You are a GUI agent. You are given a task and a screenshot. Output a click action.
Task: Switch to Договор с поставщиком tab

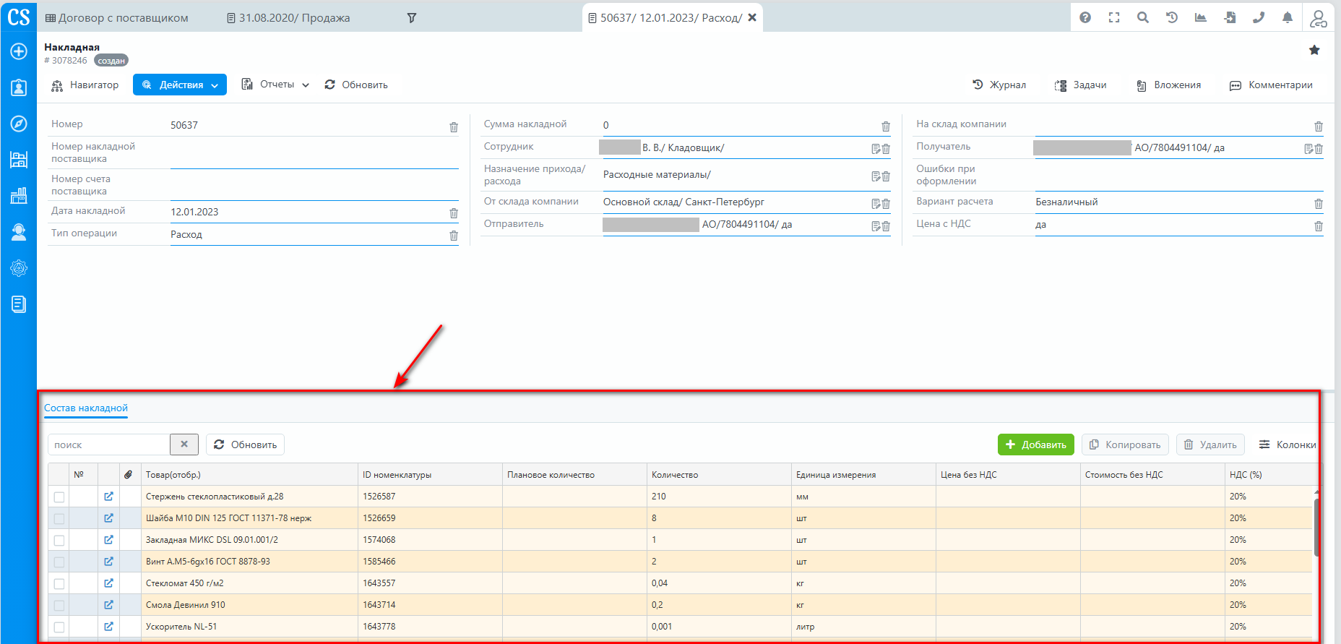117,18
